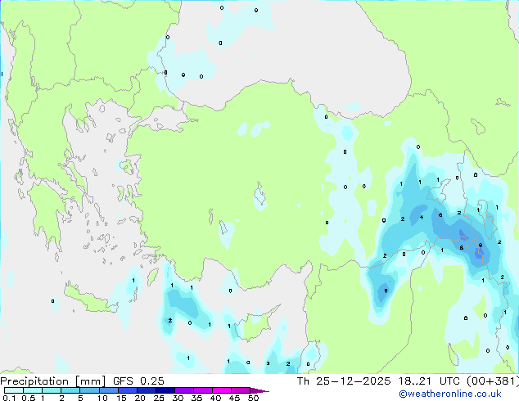The height and width of the screenshot is (401, 519).
Task: Click the legend label '0.1'
Action: (x=9, y=398)
